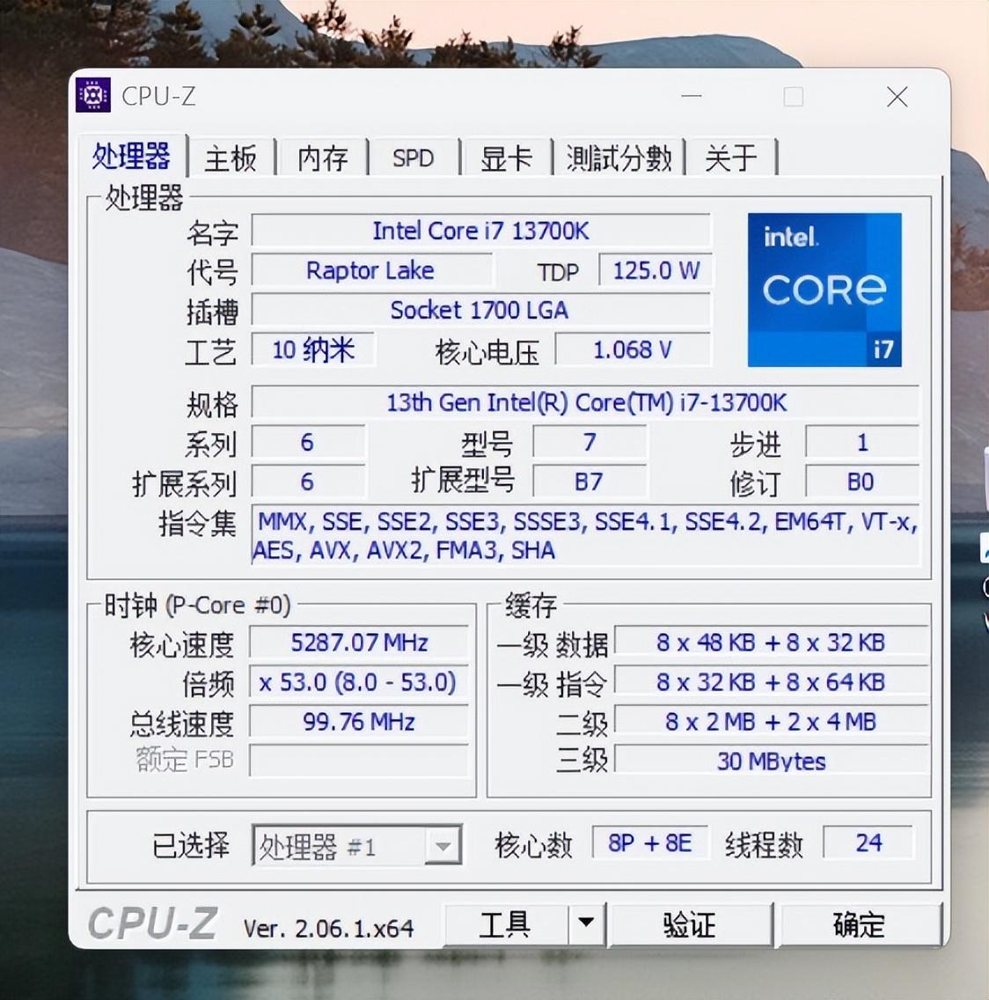
Task: Click the instruction set list MMX, SSE
Action: [x=585, y=534]
